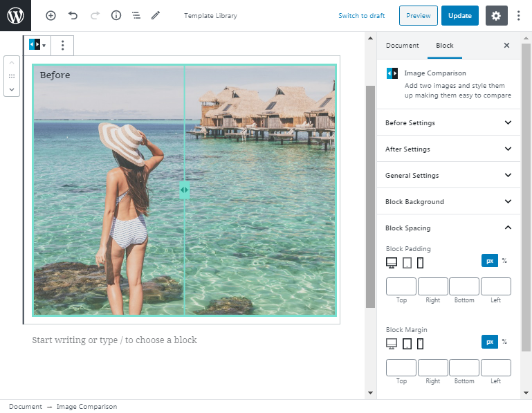
Task: Set Block Padding unit to percent
Action: [504, 261]
